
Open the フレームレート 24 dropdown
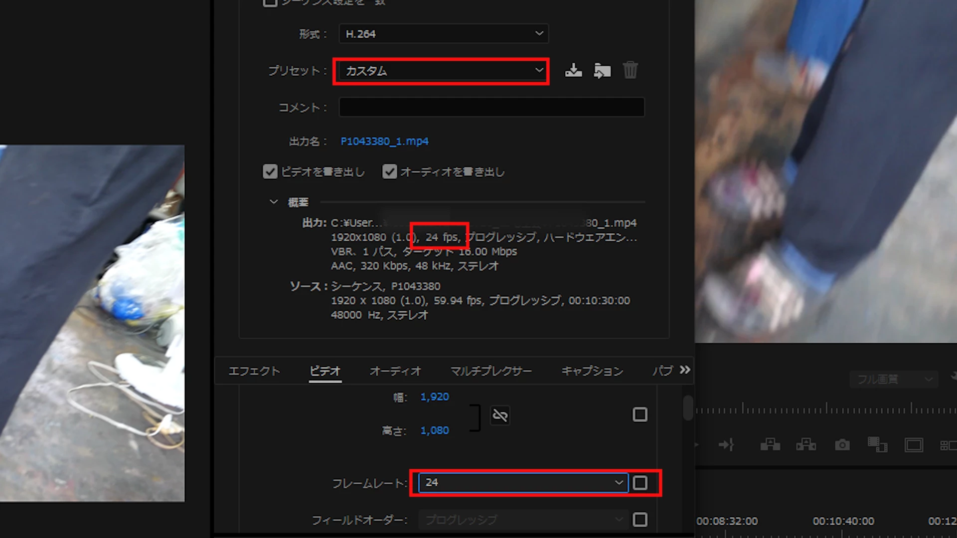pos(522,483)
